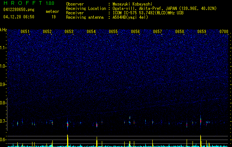Click the 'Receiver' field label
The width and height of the screenshot is (232, 147).
75,13
